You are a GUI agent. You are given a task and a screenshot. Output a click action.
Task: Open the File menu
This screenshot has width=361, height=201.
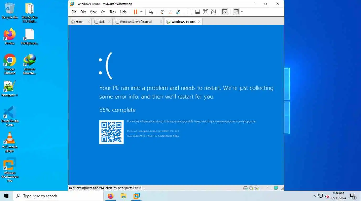74,12
